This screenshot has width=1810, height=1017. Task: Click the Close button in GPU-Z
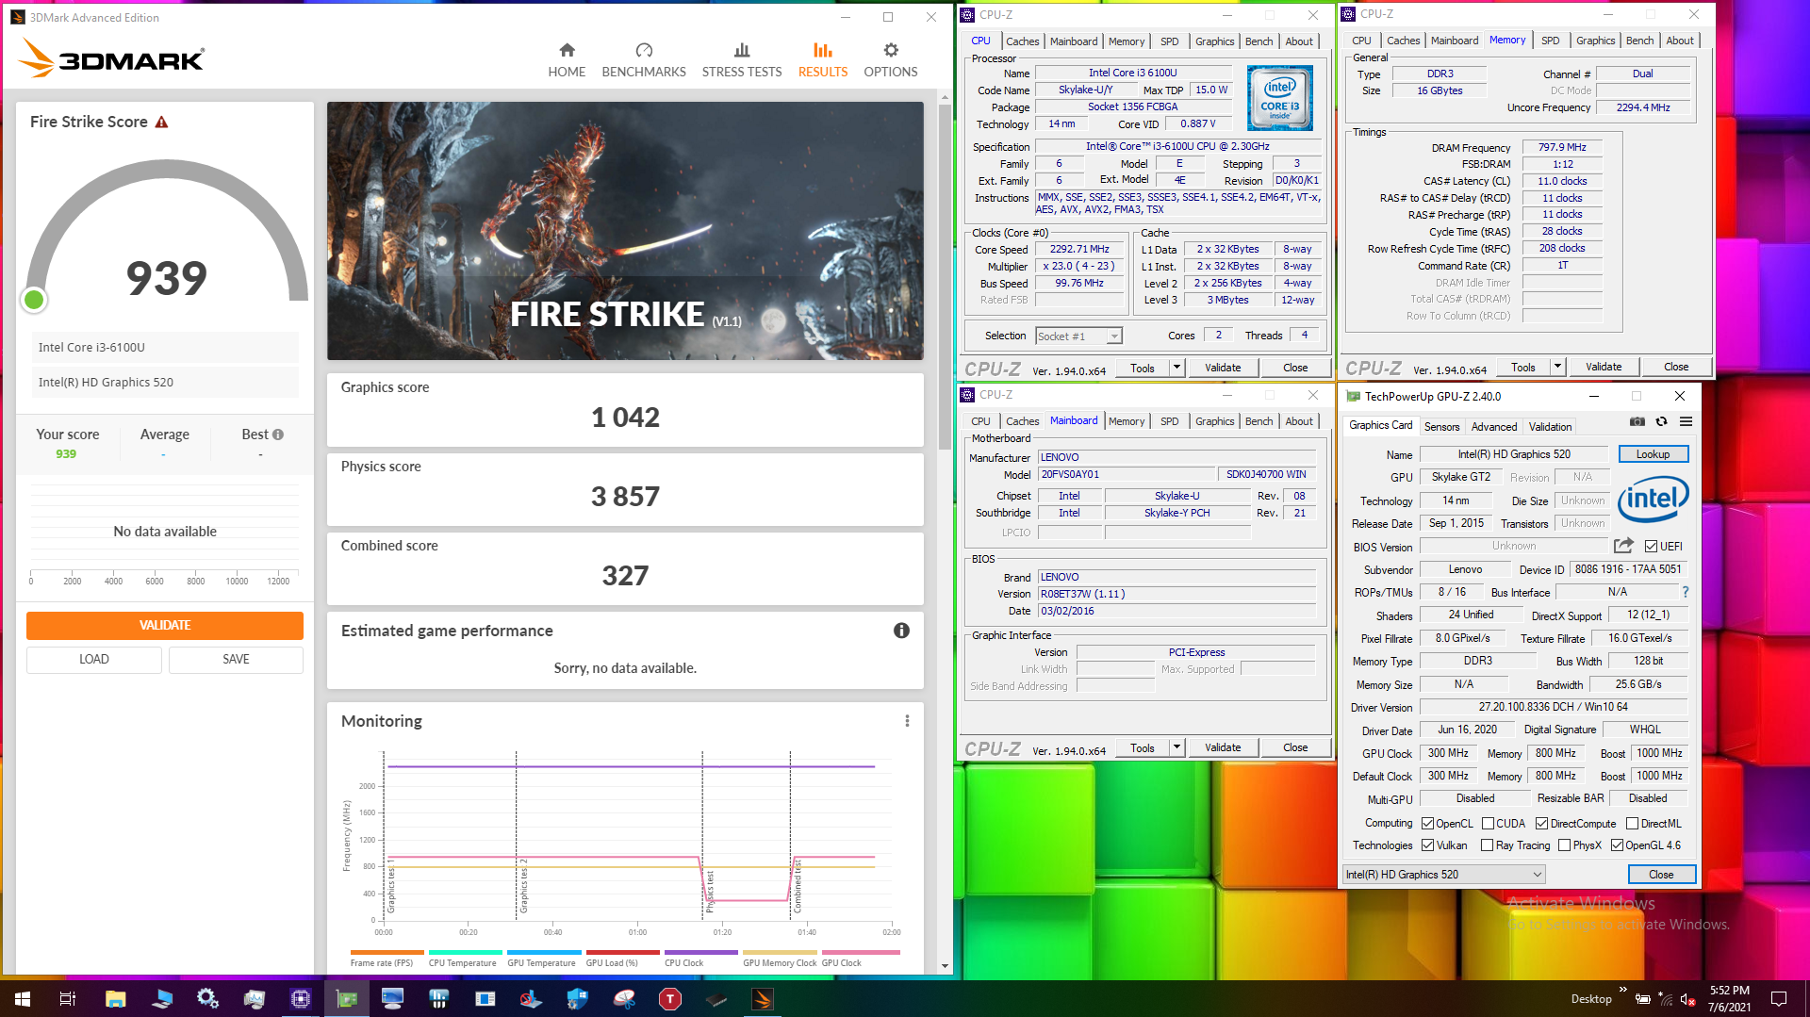point(1661,875)
